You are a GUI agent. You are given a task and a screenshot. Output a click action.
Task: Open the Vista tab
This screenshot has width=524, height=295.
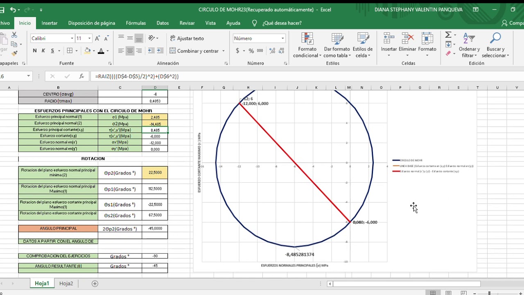point(210,23)
